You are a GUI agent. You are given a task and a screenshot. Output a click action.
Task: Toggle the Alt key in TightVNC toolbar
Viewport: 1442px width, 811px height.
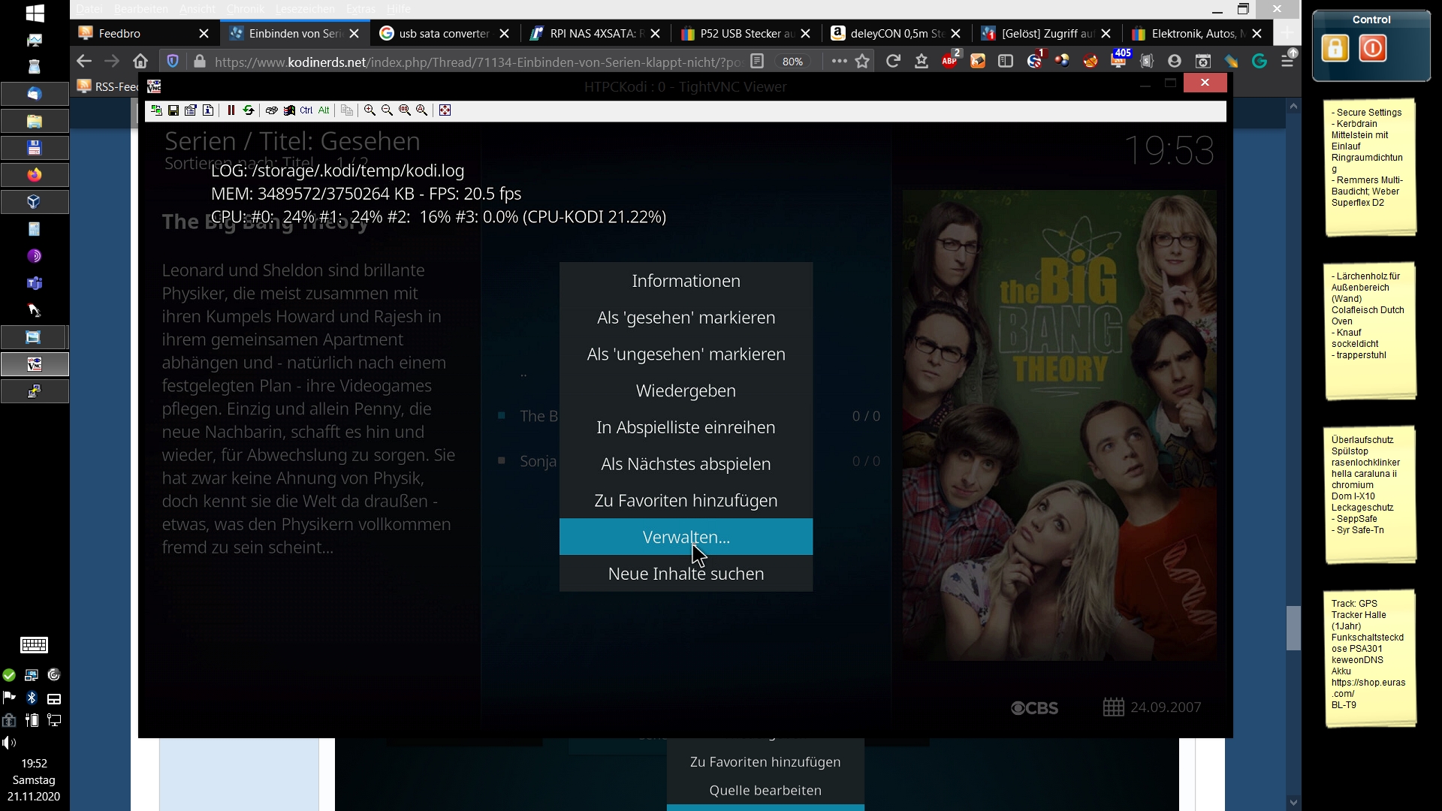(x=324, y=110)
